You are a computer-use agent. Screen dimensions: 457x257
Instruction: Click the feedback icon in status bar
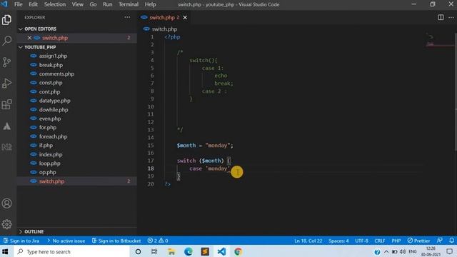point(440,241)
